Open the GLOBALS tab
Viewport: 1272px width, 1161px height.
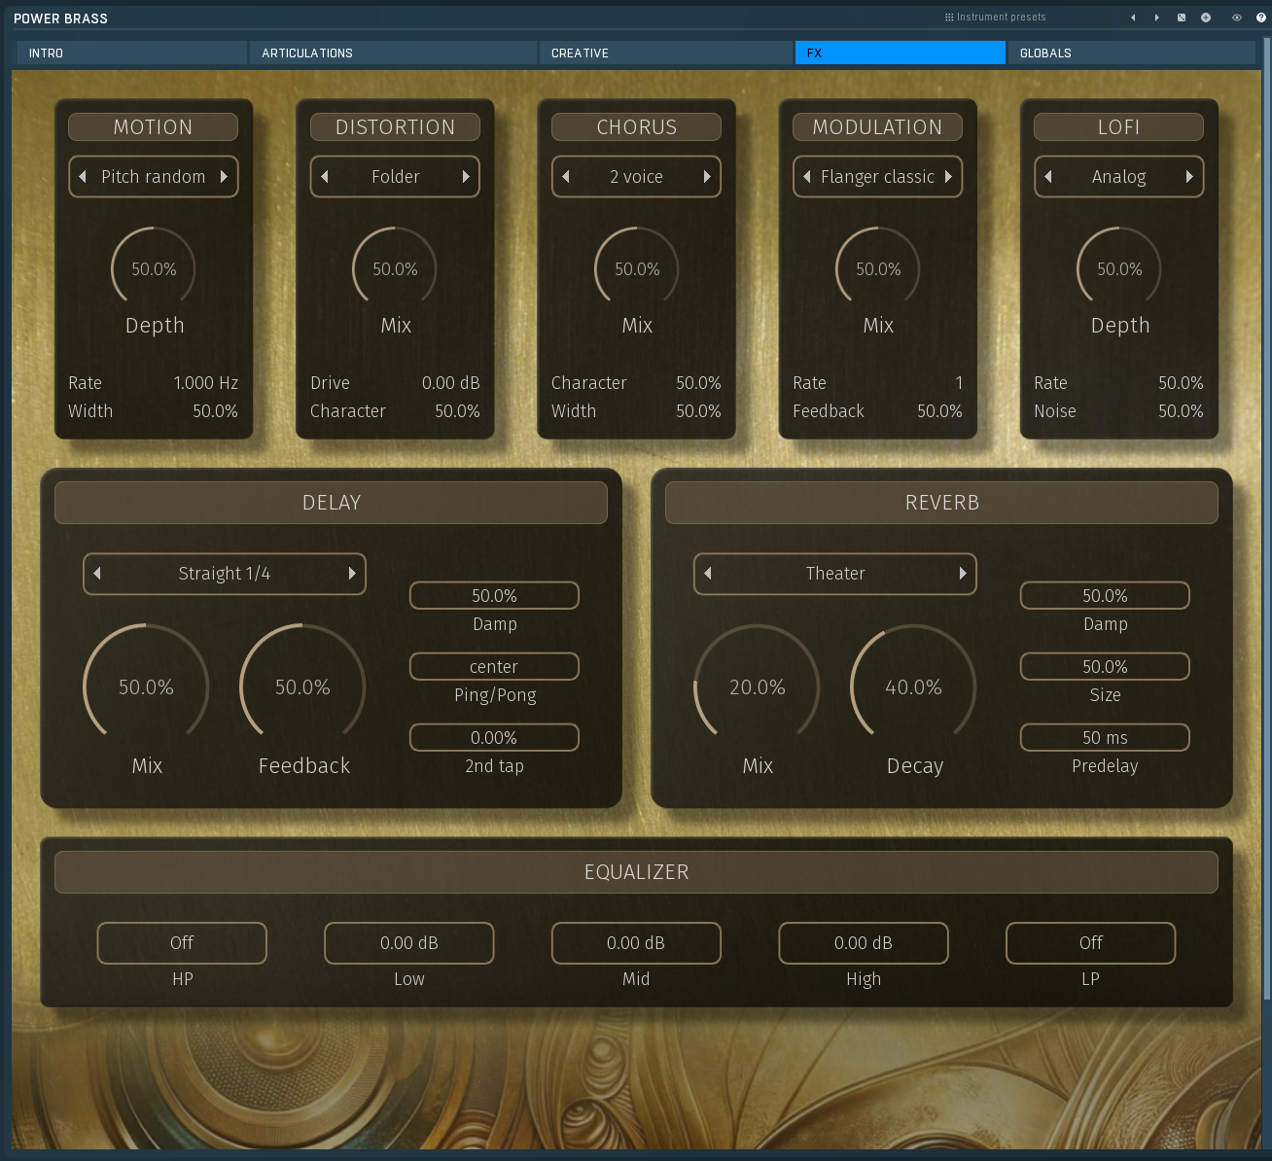pos(1132,53)
